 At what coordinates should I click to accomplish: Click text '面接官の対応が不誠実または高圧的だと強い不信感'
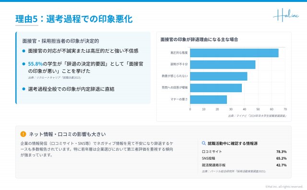(83, 51)
